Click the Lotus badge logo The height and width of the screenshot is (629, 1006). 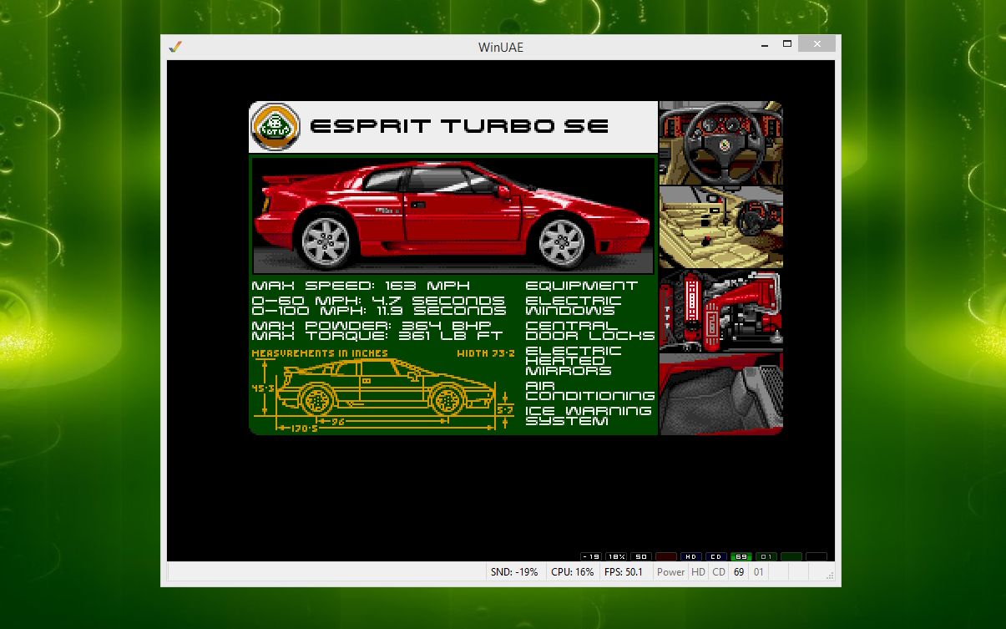(276, 127)
